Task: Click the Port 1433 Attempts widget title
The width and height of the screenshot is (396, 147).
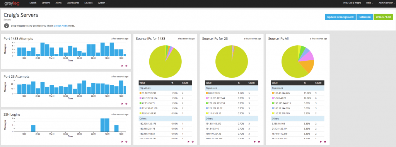Action: (18, 39)
